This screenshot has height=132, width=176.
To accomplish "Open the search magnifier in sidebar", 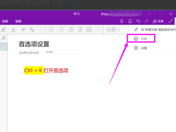I will click(4, 38).
